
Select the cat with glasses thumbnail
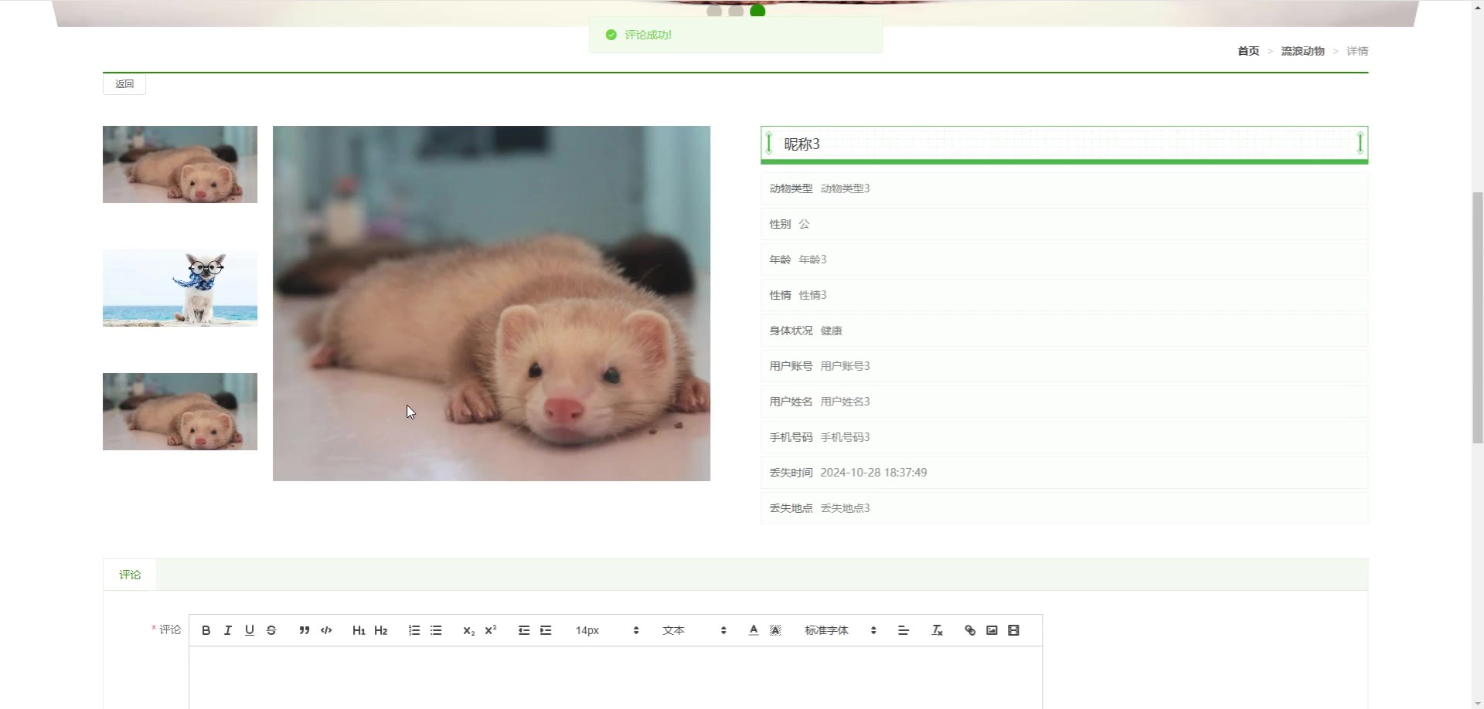click(x=180, y=288)
